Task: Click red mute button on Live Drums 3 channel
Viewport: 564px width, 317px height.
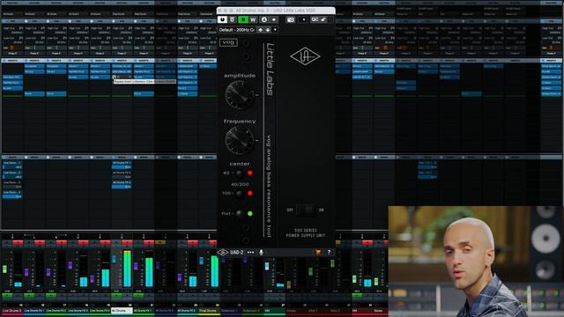Action: pyautogui.click(x=18, y=243)
